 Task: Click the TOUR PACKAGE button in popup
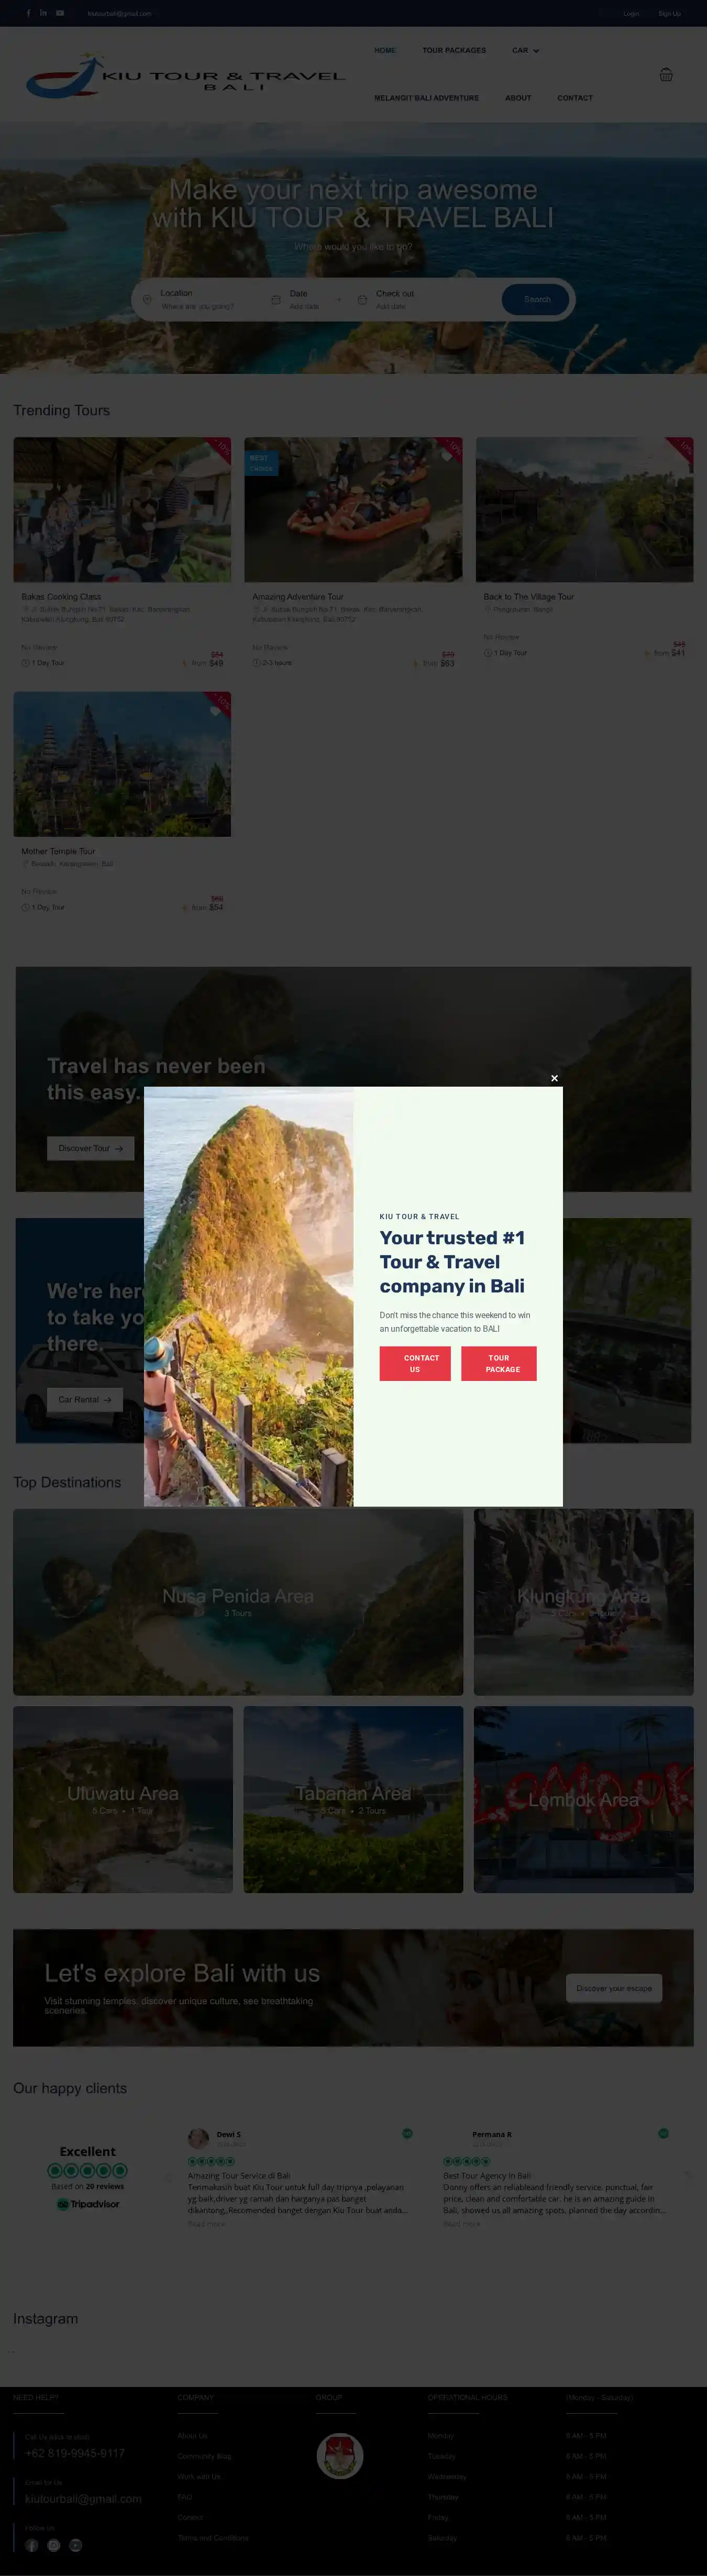tap(499, 1363)
